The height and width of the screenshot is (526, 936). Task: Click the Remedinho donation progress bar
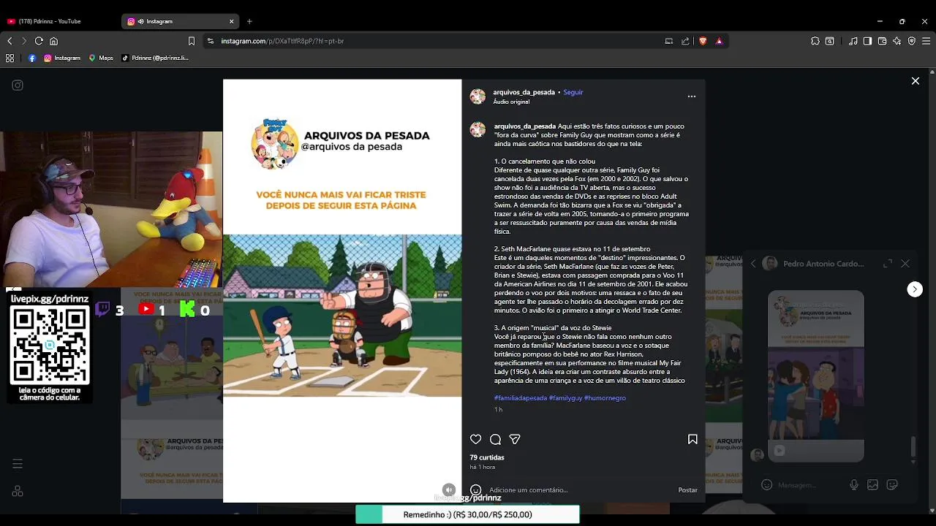pyautogui.click(x=467, y=514)
